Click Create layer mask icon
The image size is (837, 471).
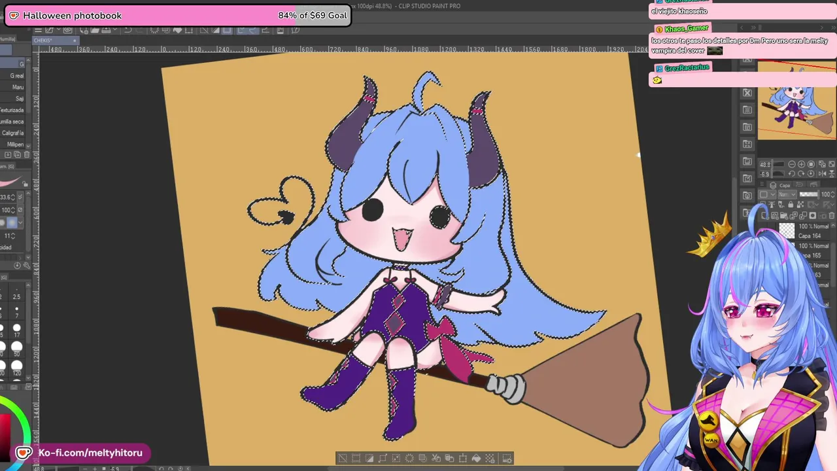point(813,216)
